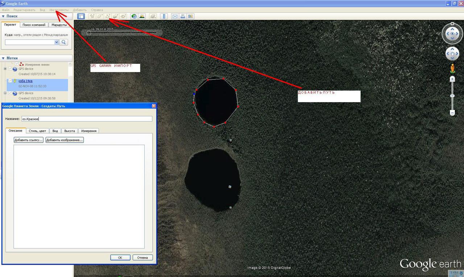The width and height of the screenshot is (464, 277).
Task: Switch to the Измерения tab
Action: pyautogui.click(x=88, y=131)
